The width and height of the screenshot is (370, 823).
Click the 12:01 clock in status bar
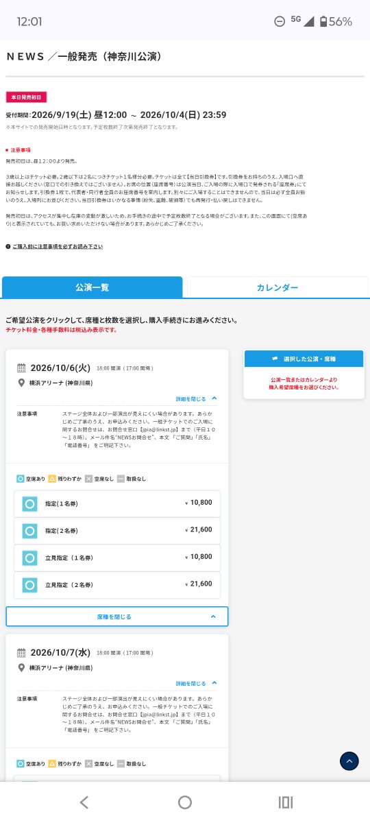click(x=29, y=22)
